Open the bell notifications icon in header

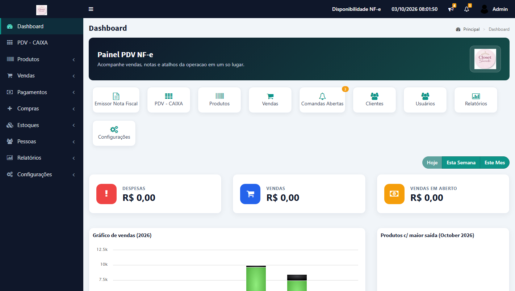tap(466, 9)
